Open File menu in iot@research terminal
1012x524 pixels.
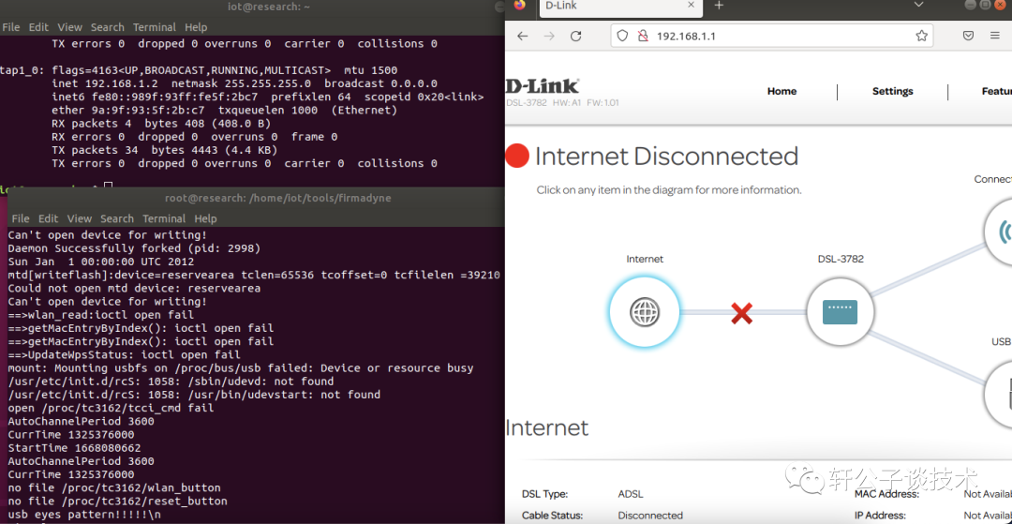point(11,27)
